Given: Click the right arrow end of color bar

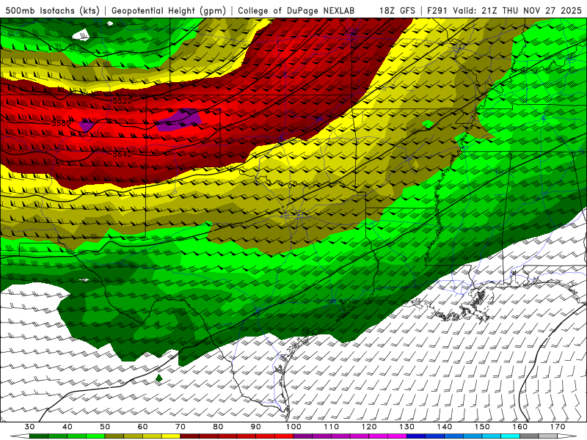Looking at the screenshot, I should pos(567,436).
